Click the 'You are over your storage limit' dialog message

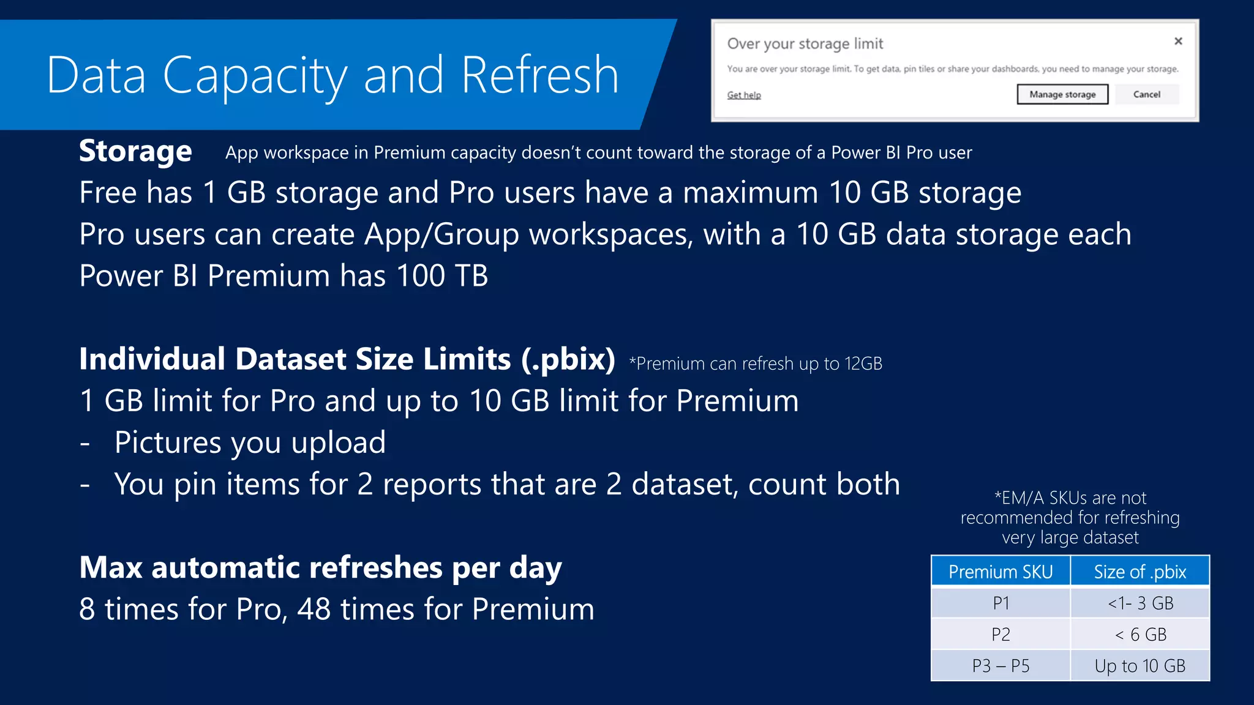(953, 69)
